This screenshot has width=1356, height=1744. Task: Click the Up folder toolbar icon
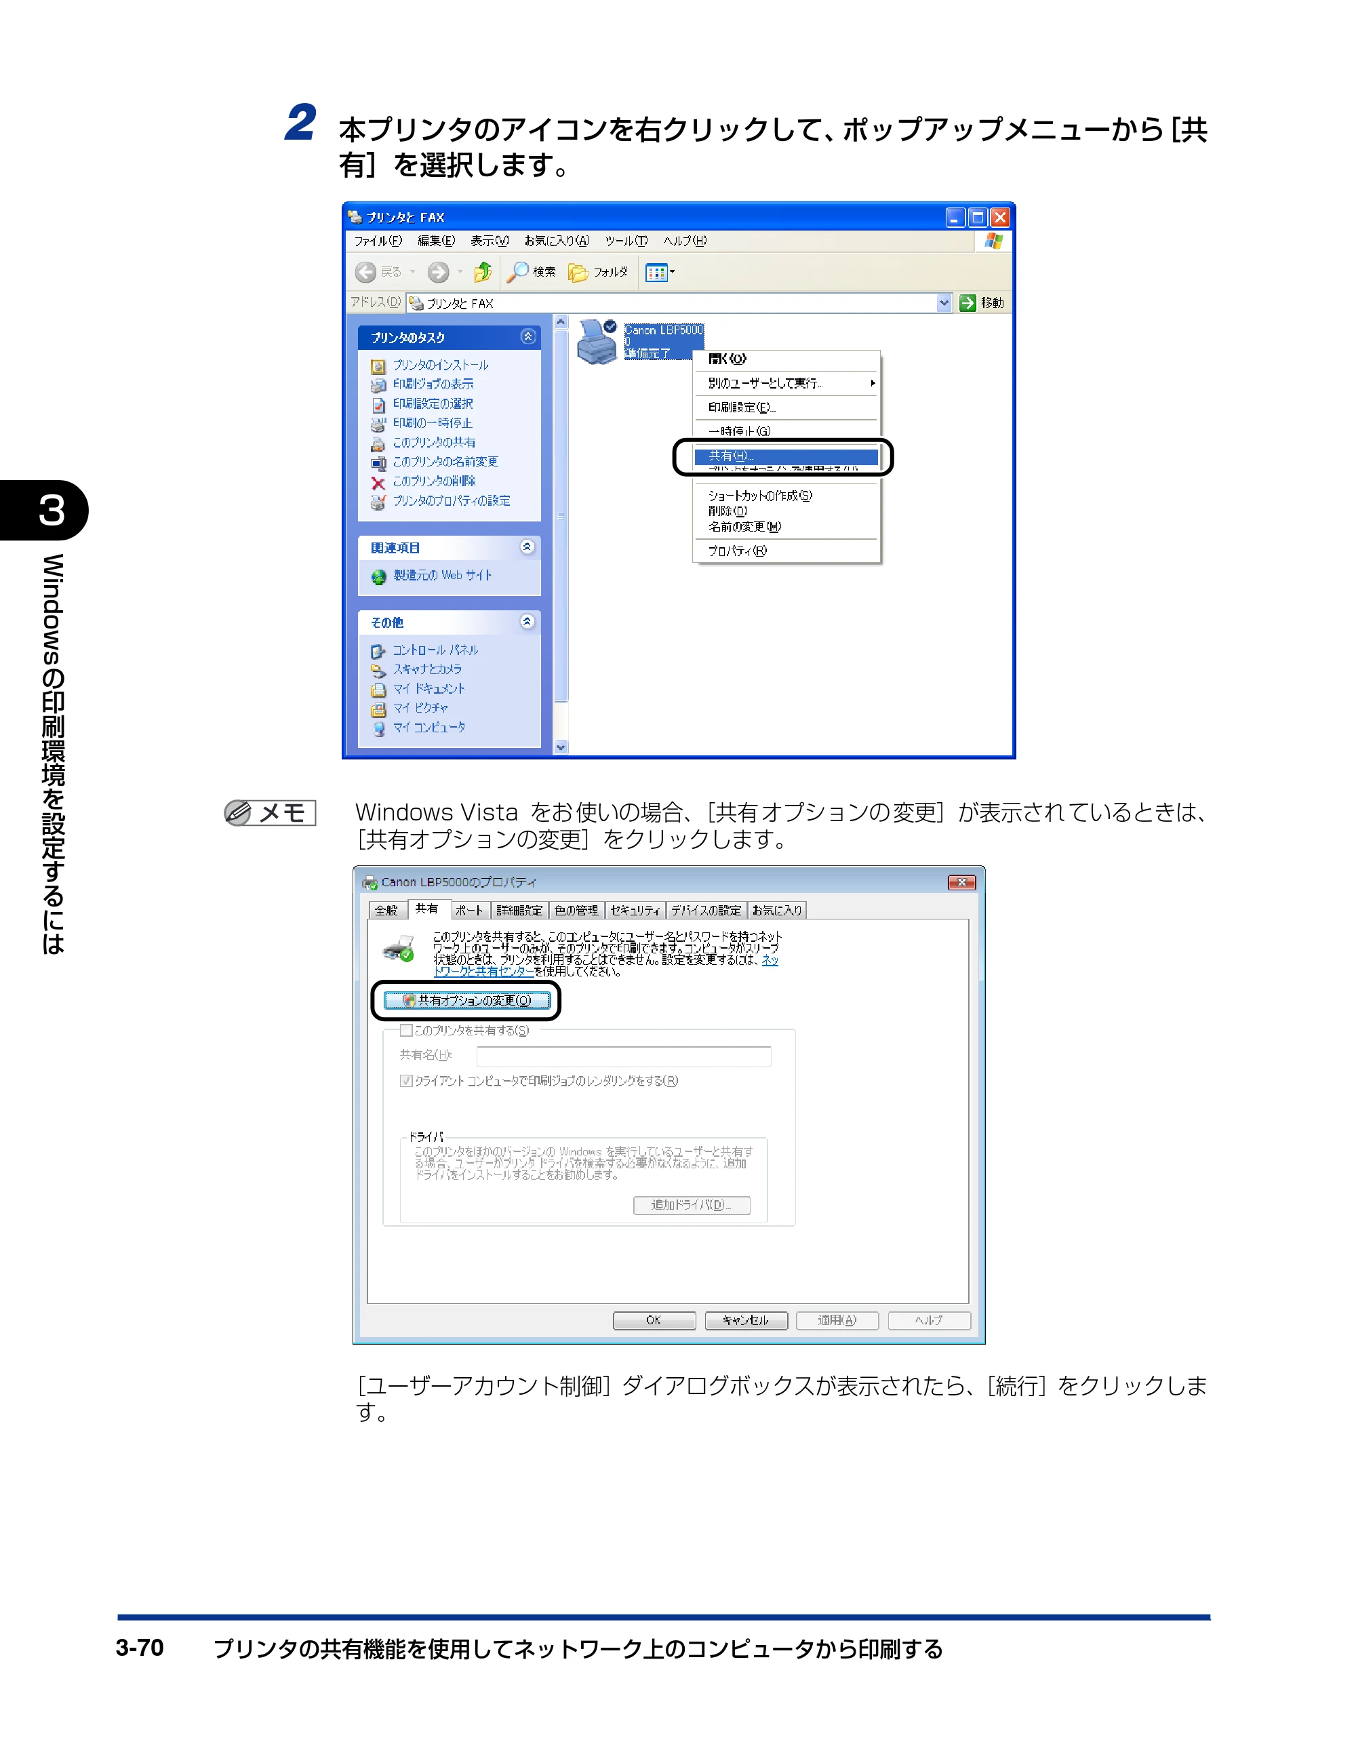coord(482,273)
